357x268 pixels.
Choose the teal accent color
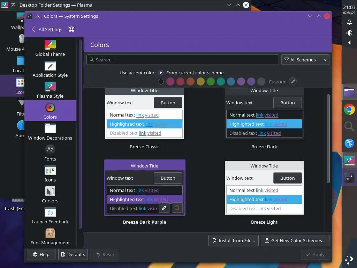pyautogui.click(x=221, y=82)
